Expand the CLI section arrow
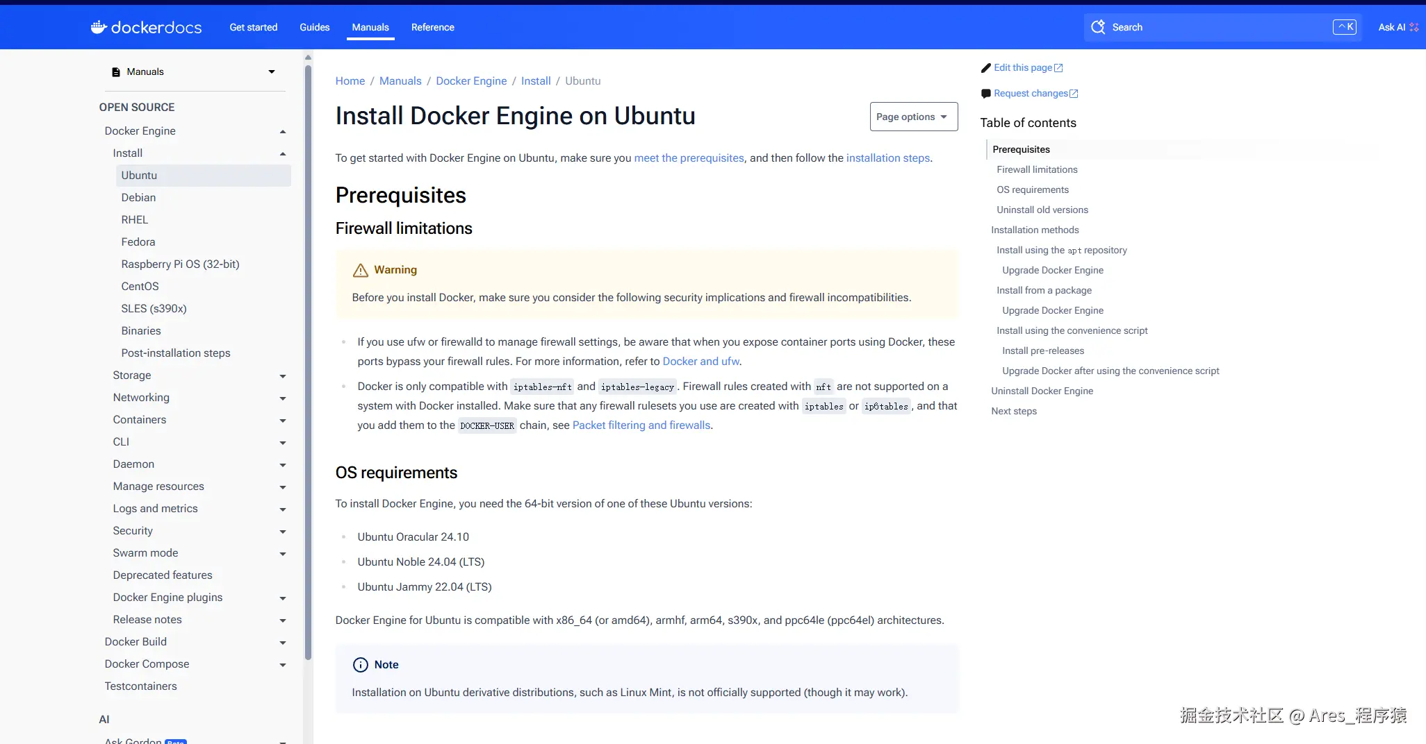 [x=283, y=443]
